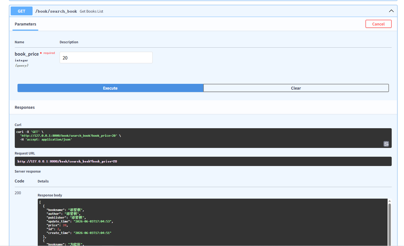
Task: Click the 'Responses' section heading
Action: (x=25, y=107)
